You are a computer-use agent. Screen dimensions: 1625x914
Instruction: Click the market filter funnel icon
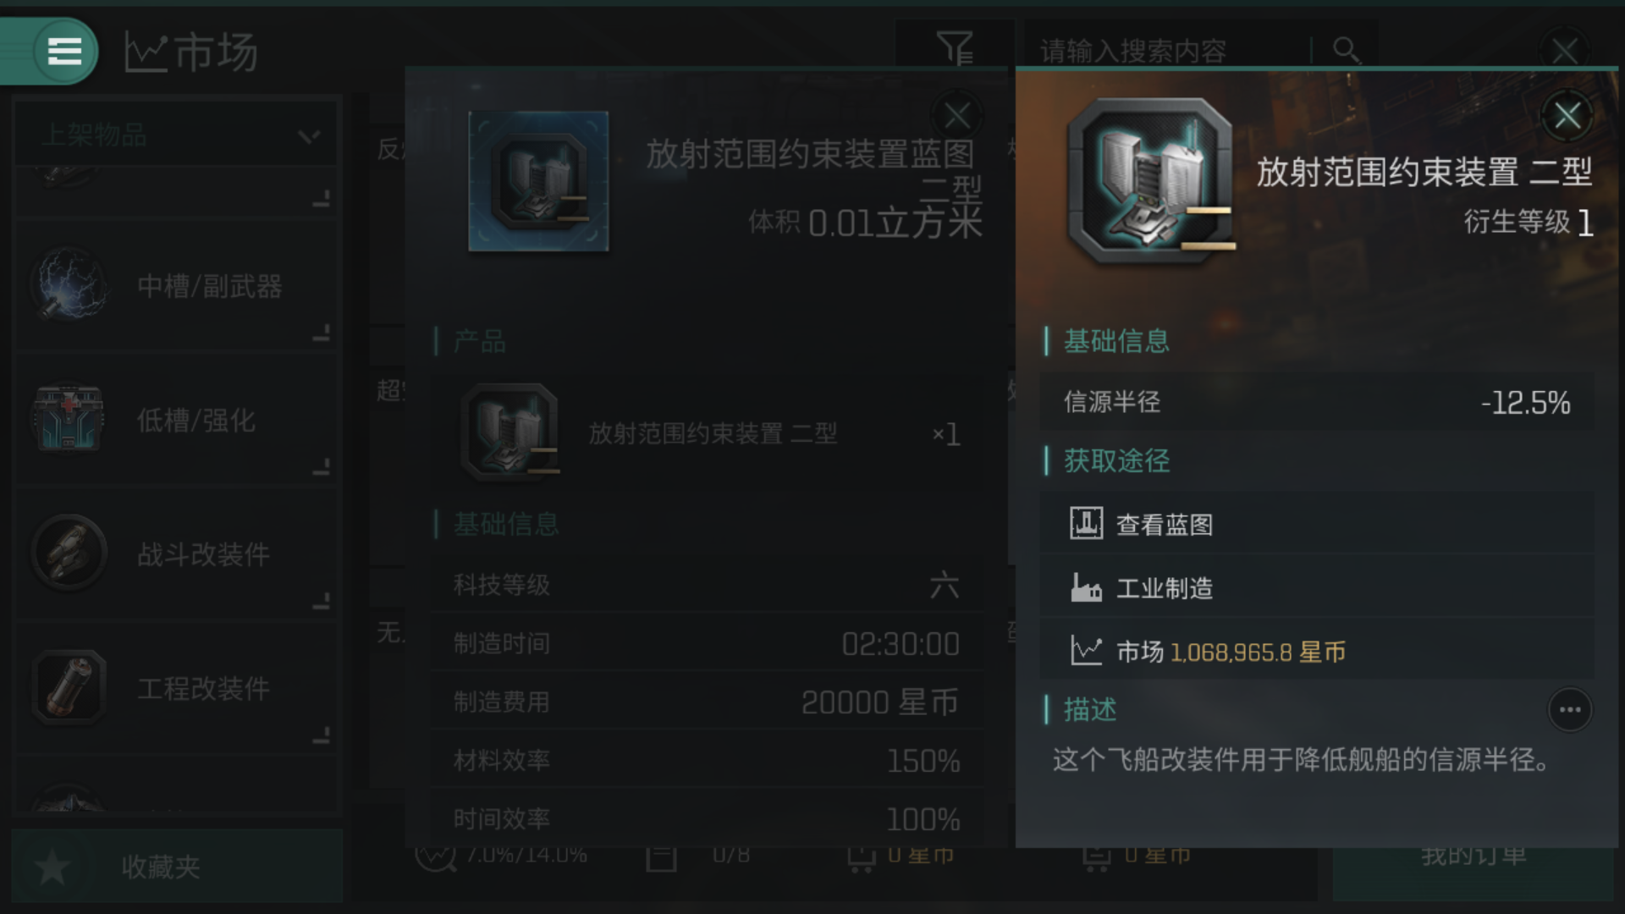(x=955, y=47)
